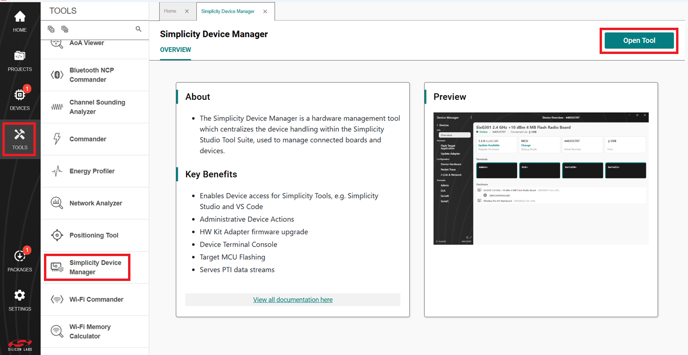Switch to the Home tab
Viewport: 688px width, 355px height.
point(170,11)
